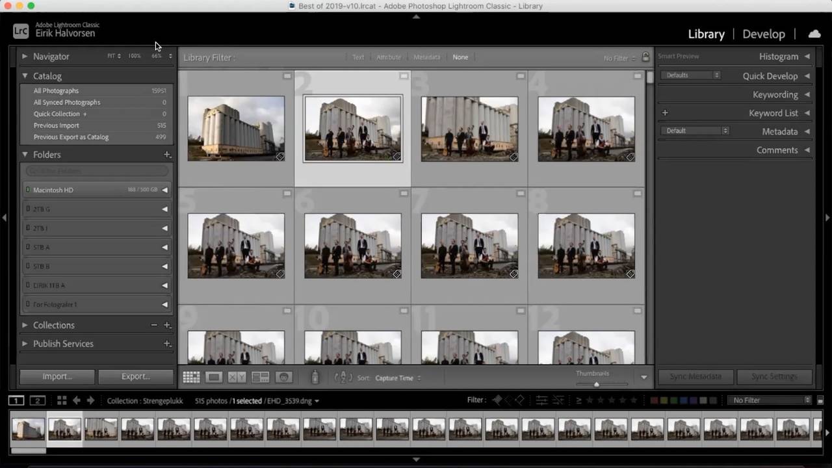
Task: Expand the Keywording panel
Action: click(x=807, y=95)
